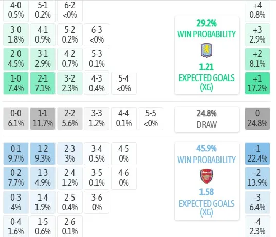The image size is (276, 237).
Task: Click the Arsenal club crest
Action: (x=207, y=176)
